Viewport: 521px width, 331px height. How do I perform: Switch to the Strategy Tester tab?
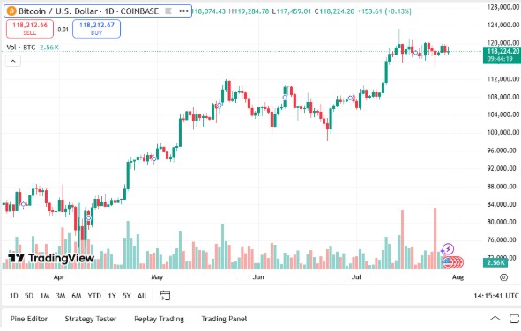(x=91, y=319)
